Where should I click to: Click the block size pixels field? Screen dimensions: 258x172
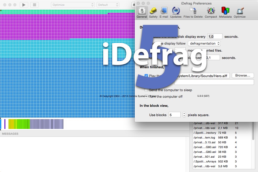click(x=175, y=115)
